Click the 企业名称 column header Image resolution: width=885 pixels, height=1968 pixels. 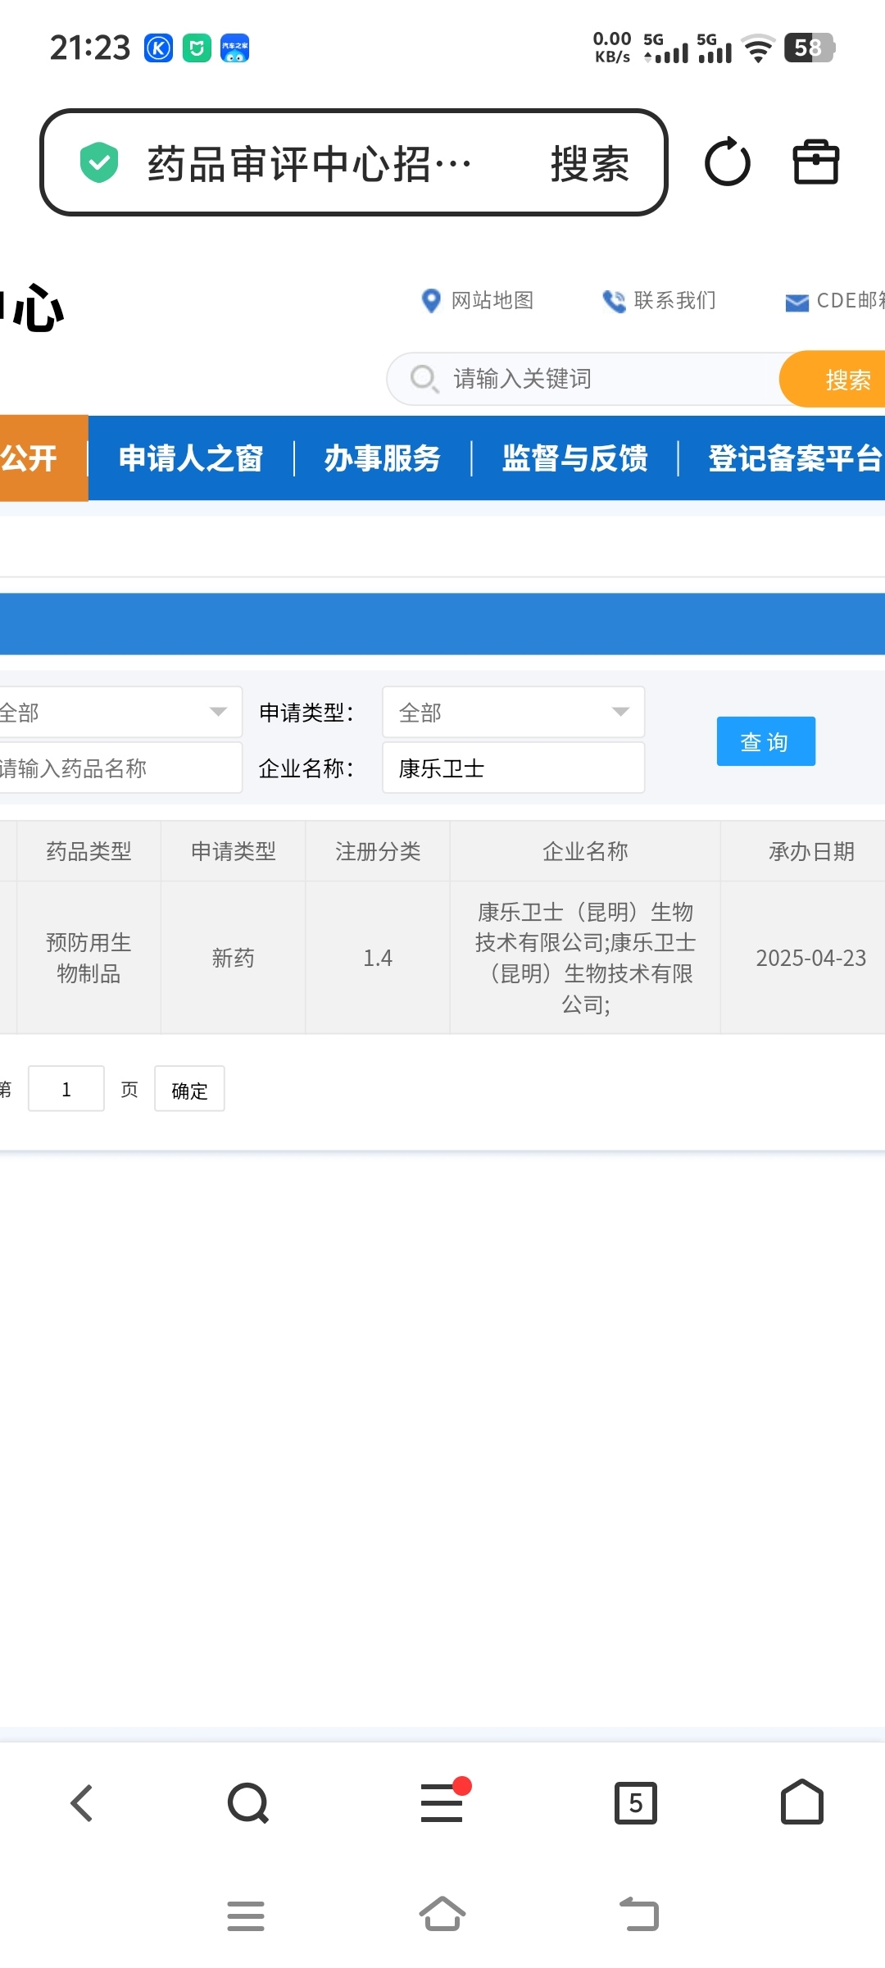[585, 851]
